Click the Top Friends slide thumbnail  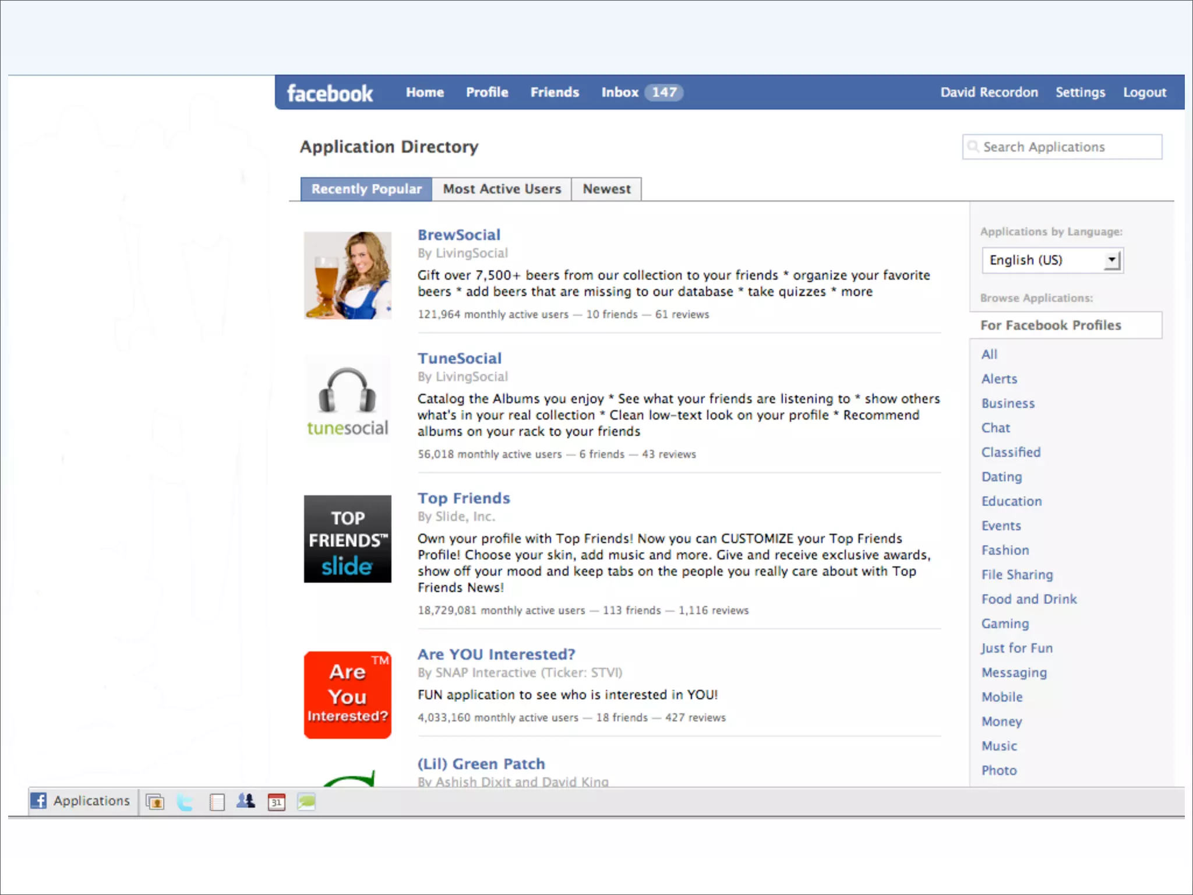pos(348,538)
